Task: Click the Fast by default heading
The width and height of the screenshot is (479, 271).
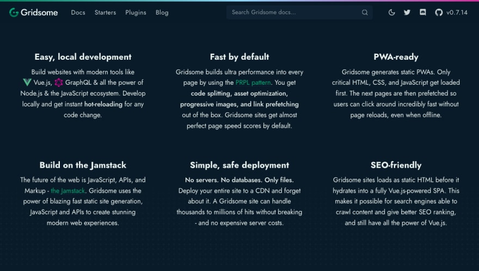Action: click(239, 57)
